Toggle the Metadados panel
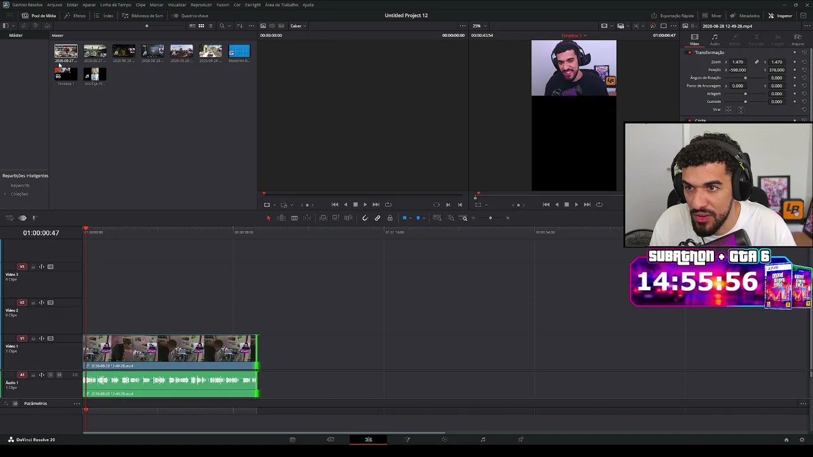The image size is (813, 457). (x=745, y=15)
